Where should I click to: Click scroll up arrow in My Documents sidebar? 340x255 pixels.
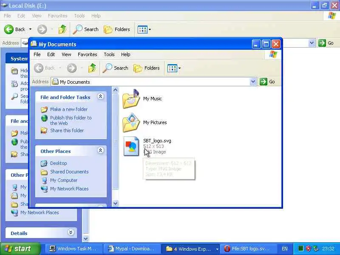[115, 90]
